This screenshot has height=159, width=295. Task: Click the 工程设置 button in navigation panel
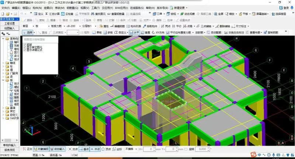[10, 23]
